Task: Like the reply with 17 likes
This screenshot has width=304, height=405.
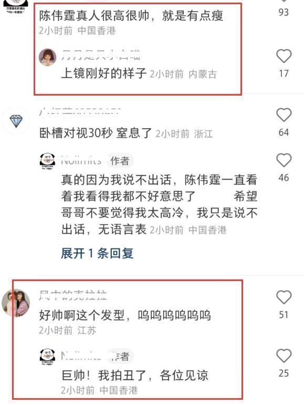Action: click(x=284, y=56)
